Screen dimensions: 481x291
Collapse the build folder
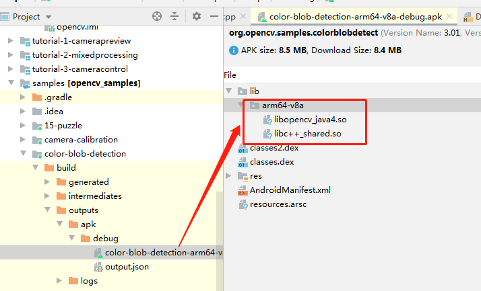point(36,167)
